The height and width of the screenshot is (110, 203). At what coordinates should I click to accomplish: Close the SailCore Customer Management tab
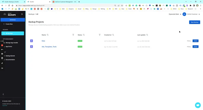(75, 2)
